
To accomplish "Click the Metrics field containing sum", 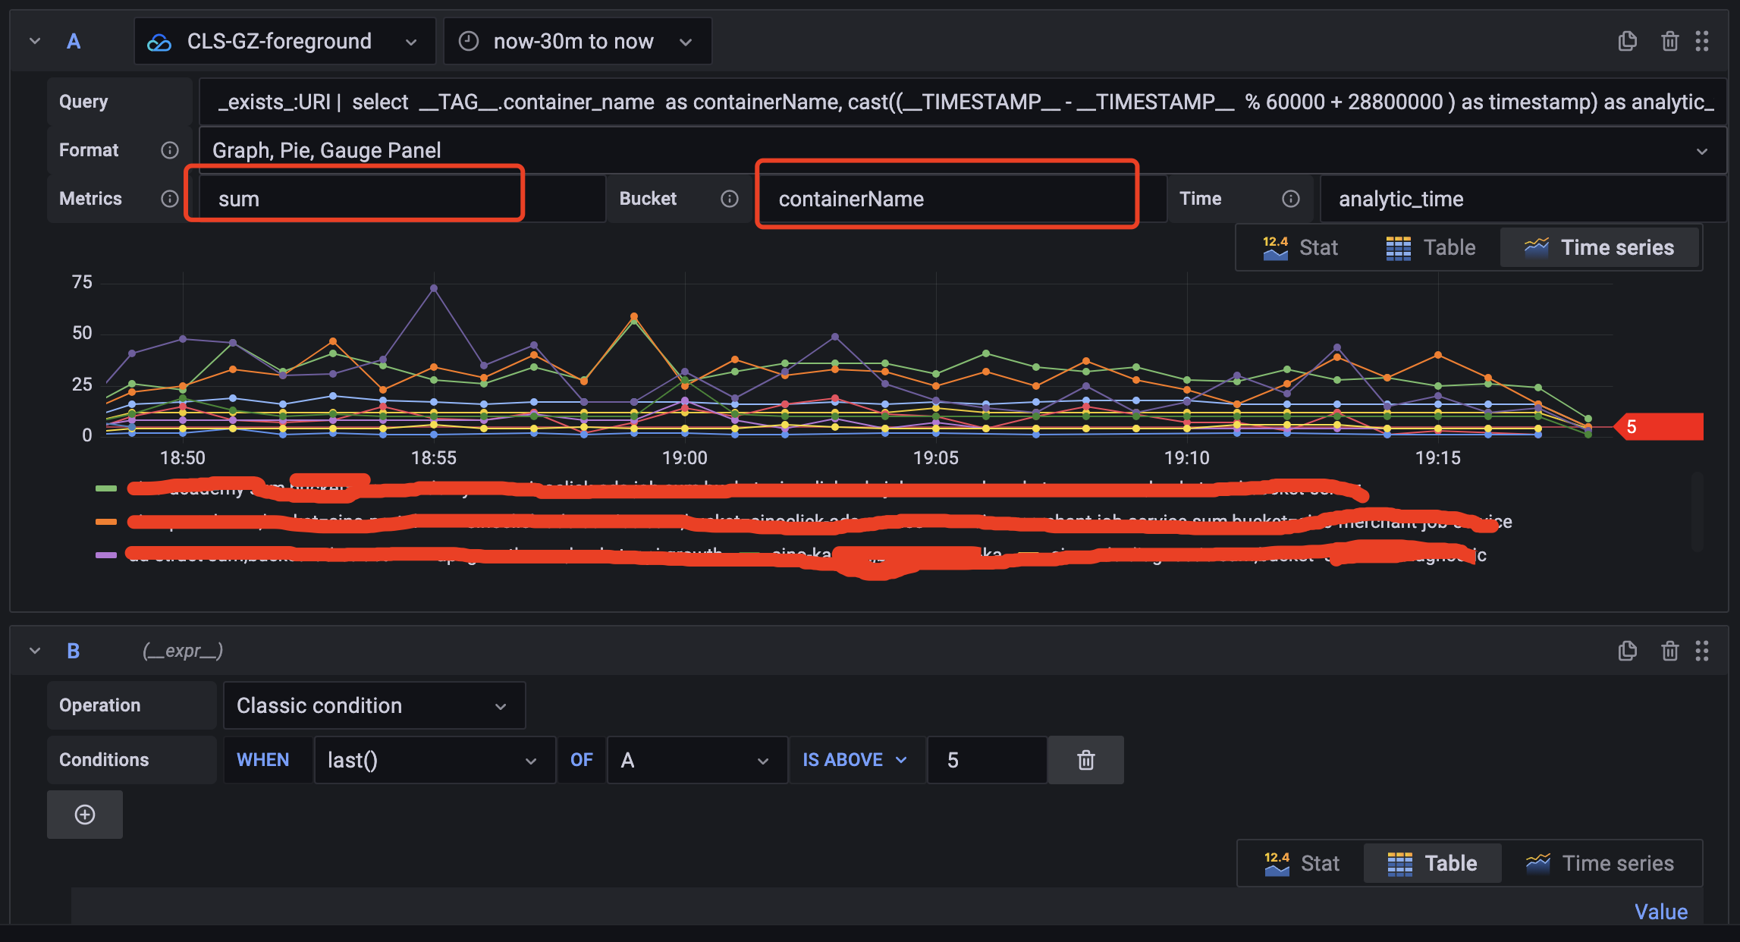I will pos(355,199).
